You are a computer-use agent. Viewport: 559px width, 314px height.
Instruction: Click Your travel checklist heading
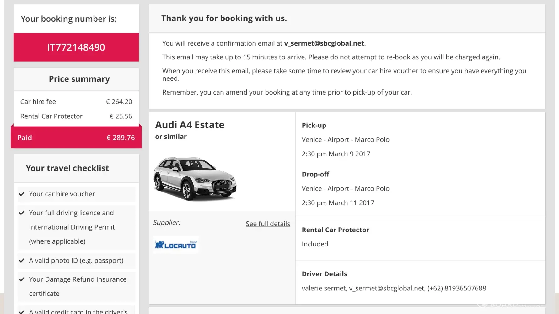[x=67, y=168]
